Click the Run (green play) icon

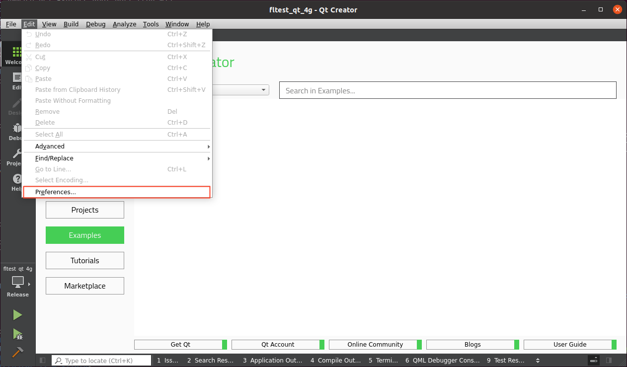(x=17, y=315)
